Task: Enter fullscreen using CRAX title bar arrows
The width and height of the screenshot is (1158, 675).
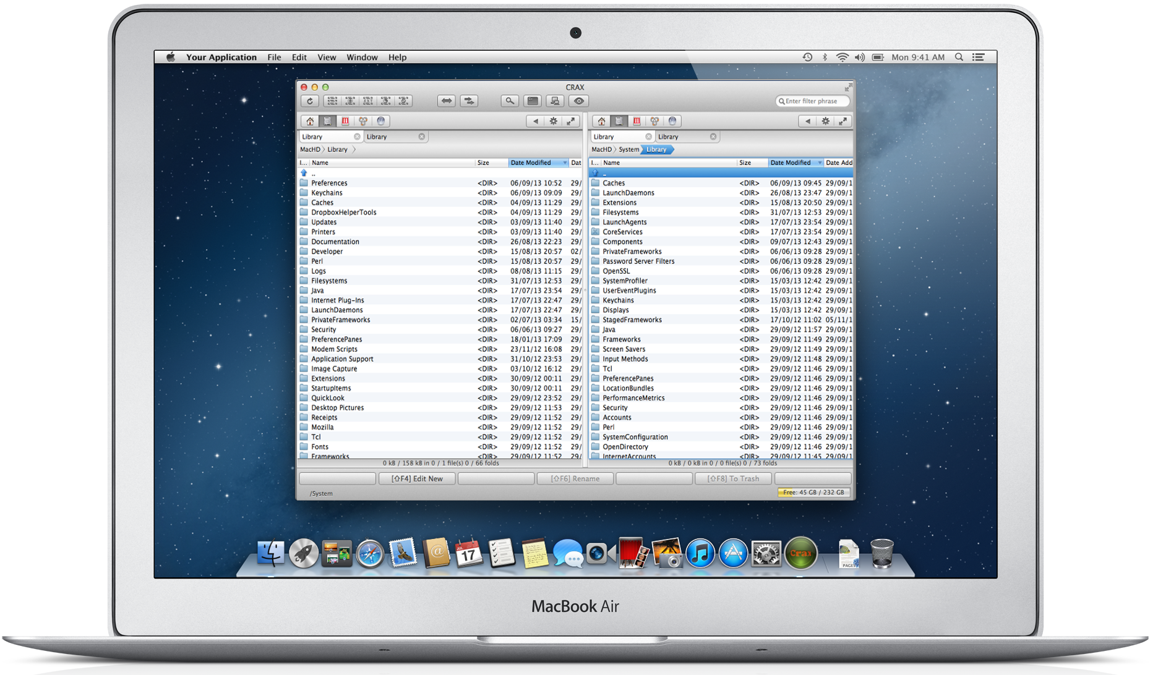Action: click(847, 88)
